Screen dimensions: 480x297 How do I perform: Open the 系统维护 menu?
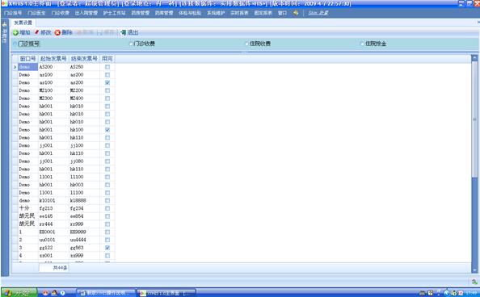point(216,13)
